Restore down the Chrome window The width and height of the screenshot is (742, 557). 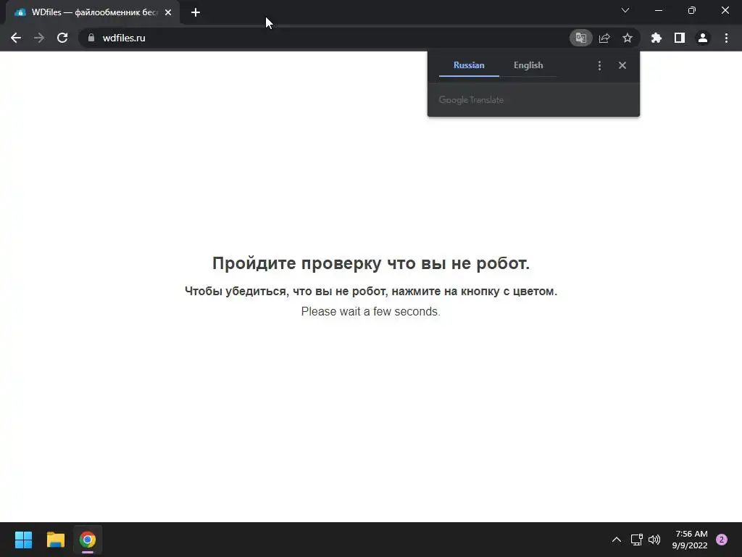692,10
